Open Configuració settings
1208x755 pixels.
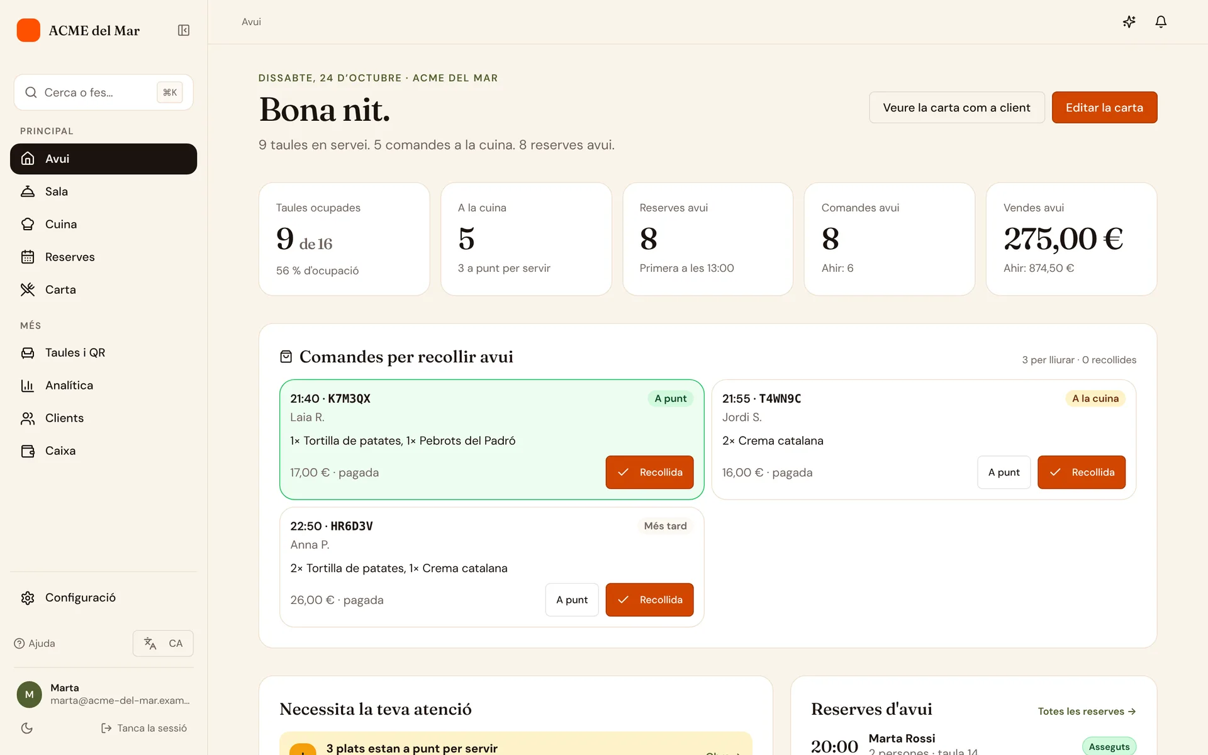pyautogui.click(x=103, y=597)
